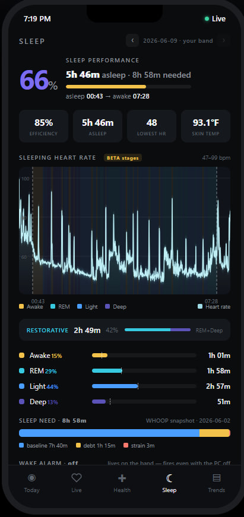Click 'asleep 00:43 → awake 07:28' text

click(x=107, y=96)
